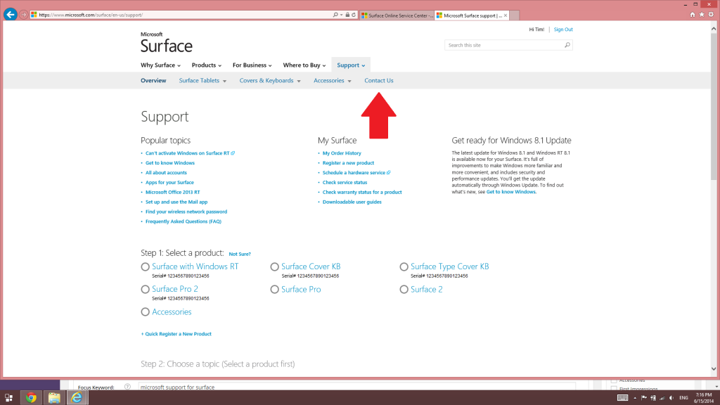Open My Order History link
720x405 pixels.
pos(342,153)
